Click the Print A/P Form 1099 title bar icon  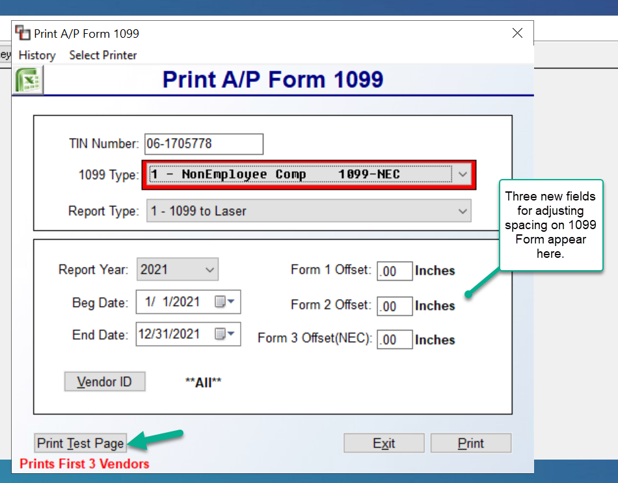pyautogui.click(x=21, y=33)
